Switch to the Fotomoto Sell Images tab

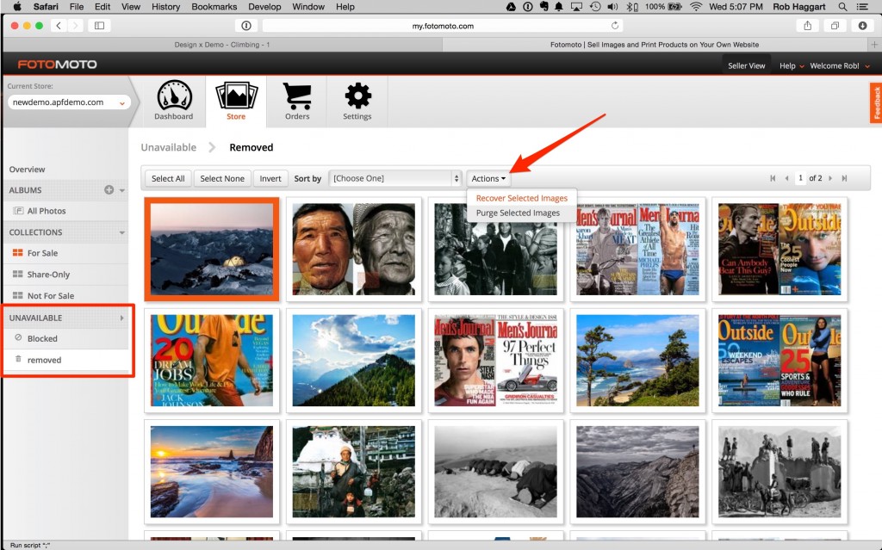[x=655, y=45]
